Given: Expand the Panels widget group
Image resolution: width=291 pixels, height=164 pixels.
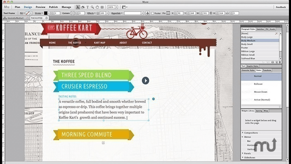Looking at the screenshot, I should 242,153.
